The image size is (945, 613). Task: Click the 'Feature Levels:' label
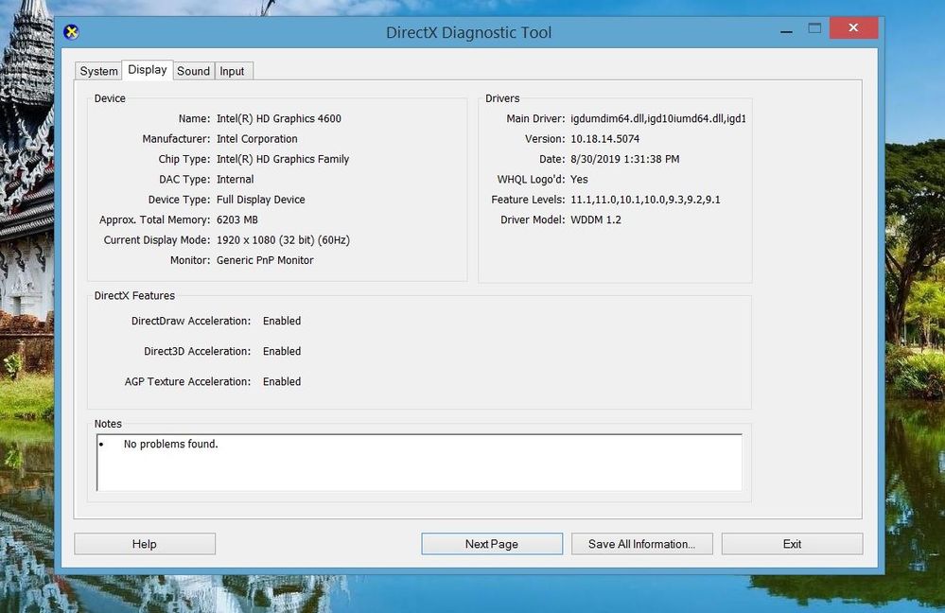(x=528, y=200)
